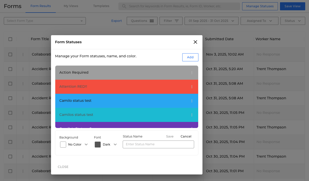The width and height of the screenshot is (309, 181).
Task: Check the Accident row submitted Oct 31, 5:08 AM
Action: pyautogui.click(x=10, y=98)
